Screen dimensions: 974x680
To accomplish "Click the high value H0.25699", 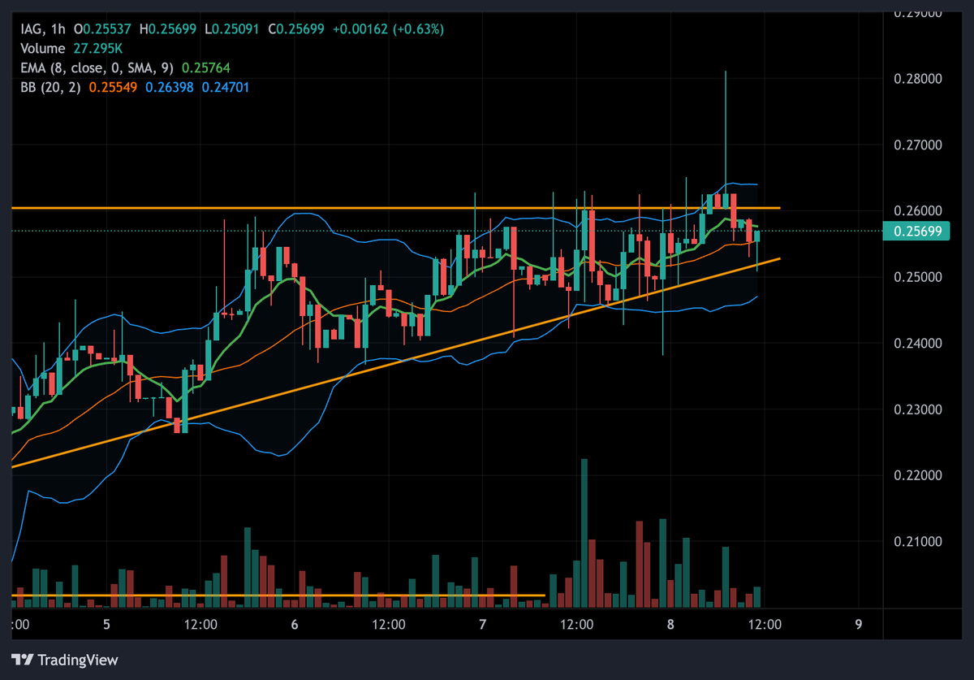I will (x=170, y=29).
